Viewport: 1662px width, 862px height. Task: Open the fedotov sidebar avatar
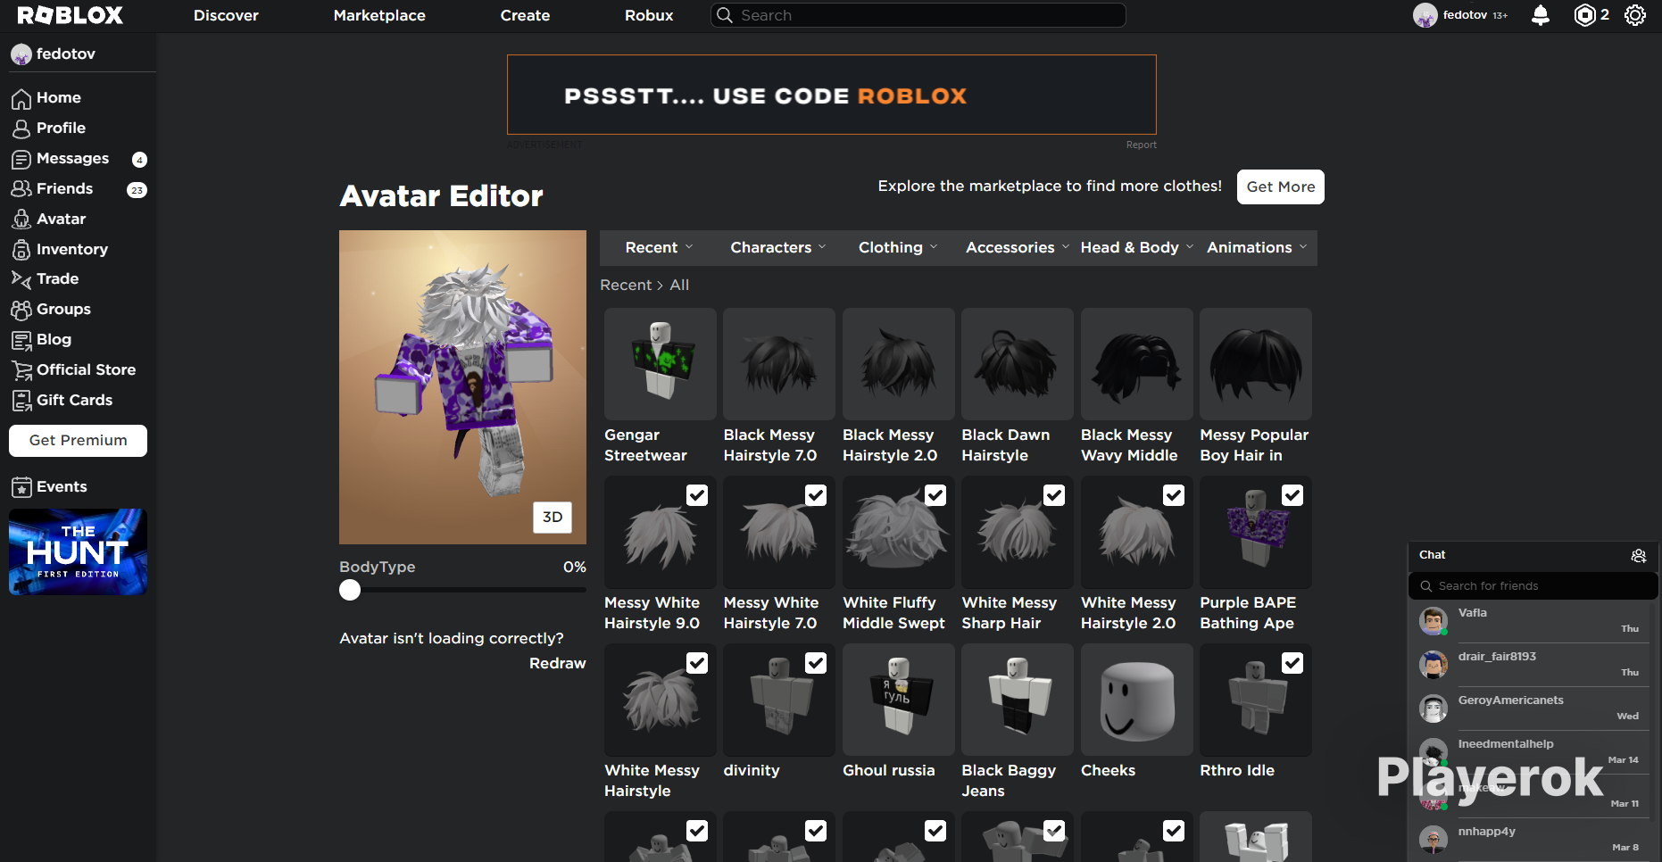pos(21,54)
